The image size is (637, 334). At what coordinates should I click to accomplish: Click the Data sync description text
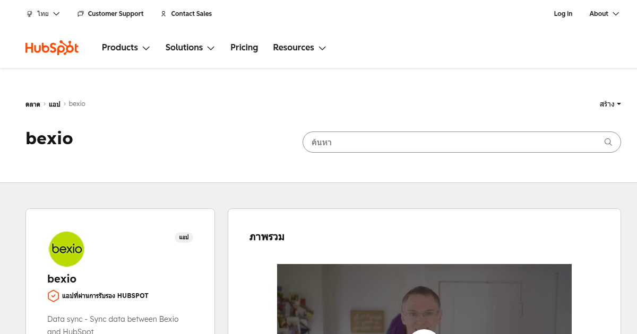(113, 325)
